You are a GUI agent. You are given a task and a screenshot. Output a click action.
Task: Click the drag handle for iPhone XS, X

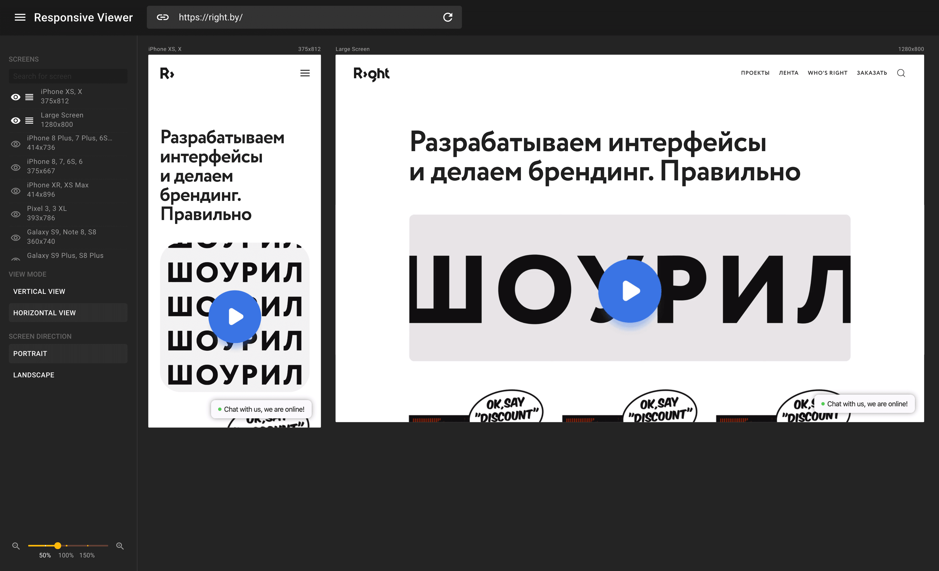29,97
